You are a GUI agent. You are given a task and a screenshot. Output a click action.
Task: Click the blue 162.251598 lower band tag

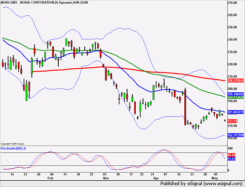click(236, 135)
